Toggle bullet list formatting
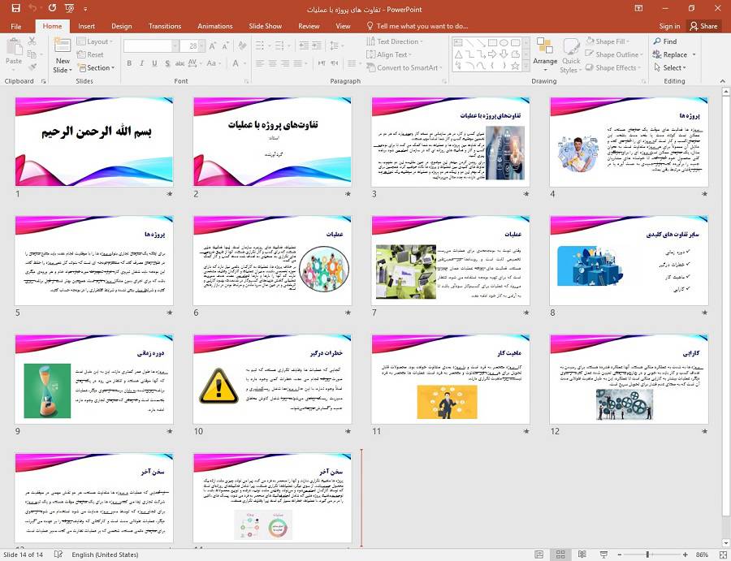Image resolution: width=731 pixels, height=561 pixels. (x=259, y=45)
